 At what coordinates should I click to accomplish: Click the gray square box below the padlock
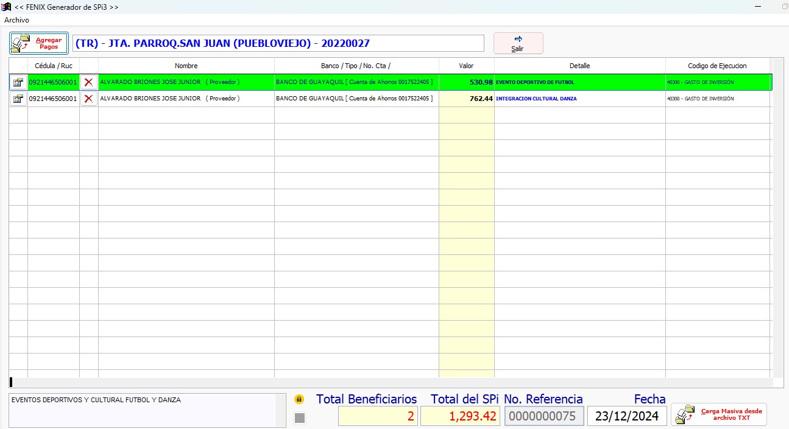tap(300, 417)
